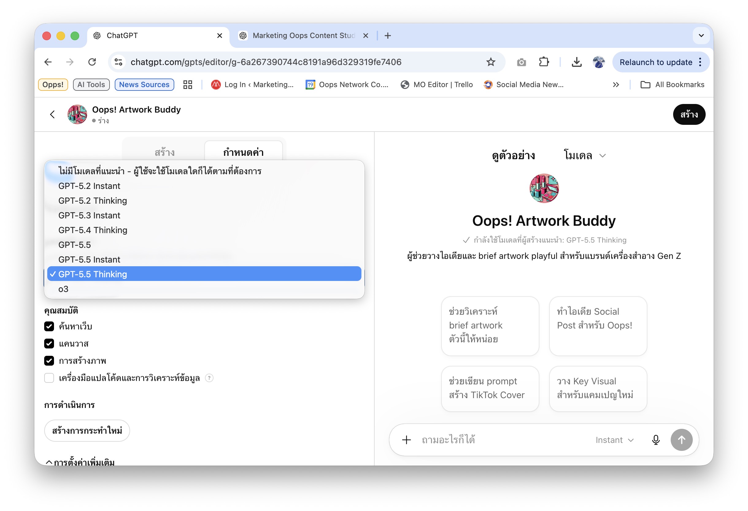Enable เครื่องมือแปลโค้ดและการวิเคราะห์ข้อมูล checkbox
Image resolution: width=748 pixels, height=511 pixels.
click(49, 378)
